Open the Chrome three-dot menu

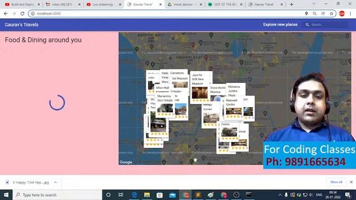coord(350,13)
